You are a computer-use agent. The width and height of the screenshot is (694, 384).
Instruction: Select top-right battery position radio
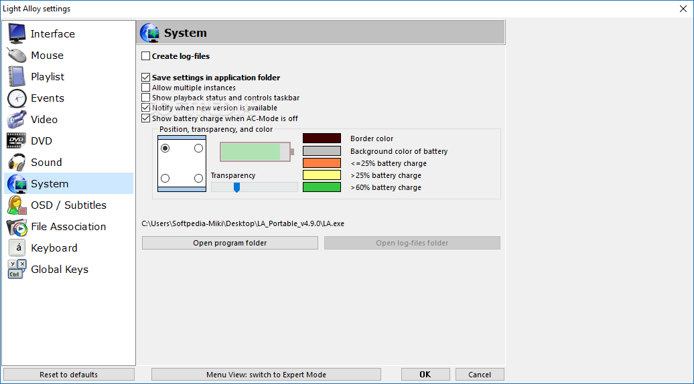click(x=199, y=148)
